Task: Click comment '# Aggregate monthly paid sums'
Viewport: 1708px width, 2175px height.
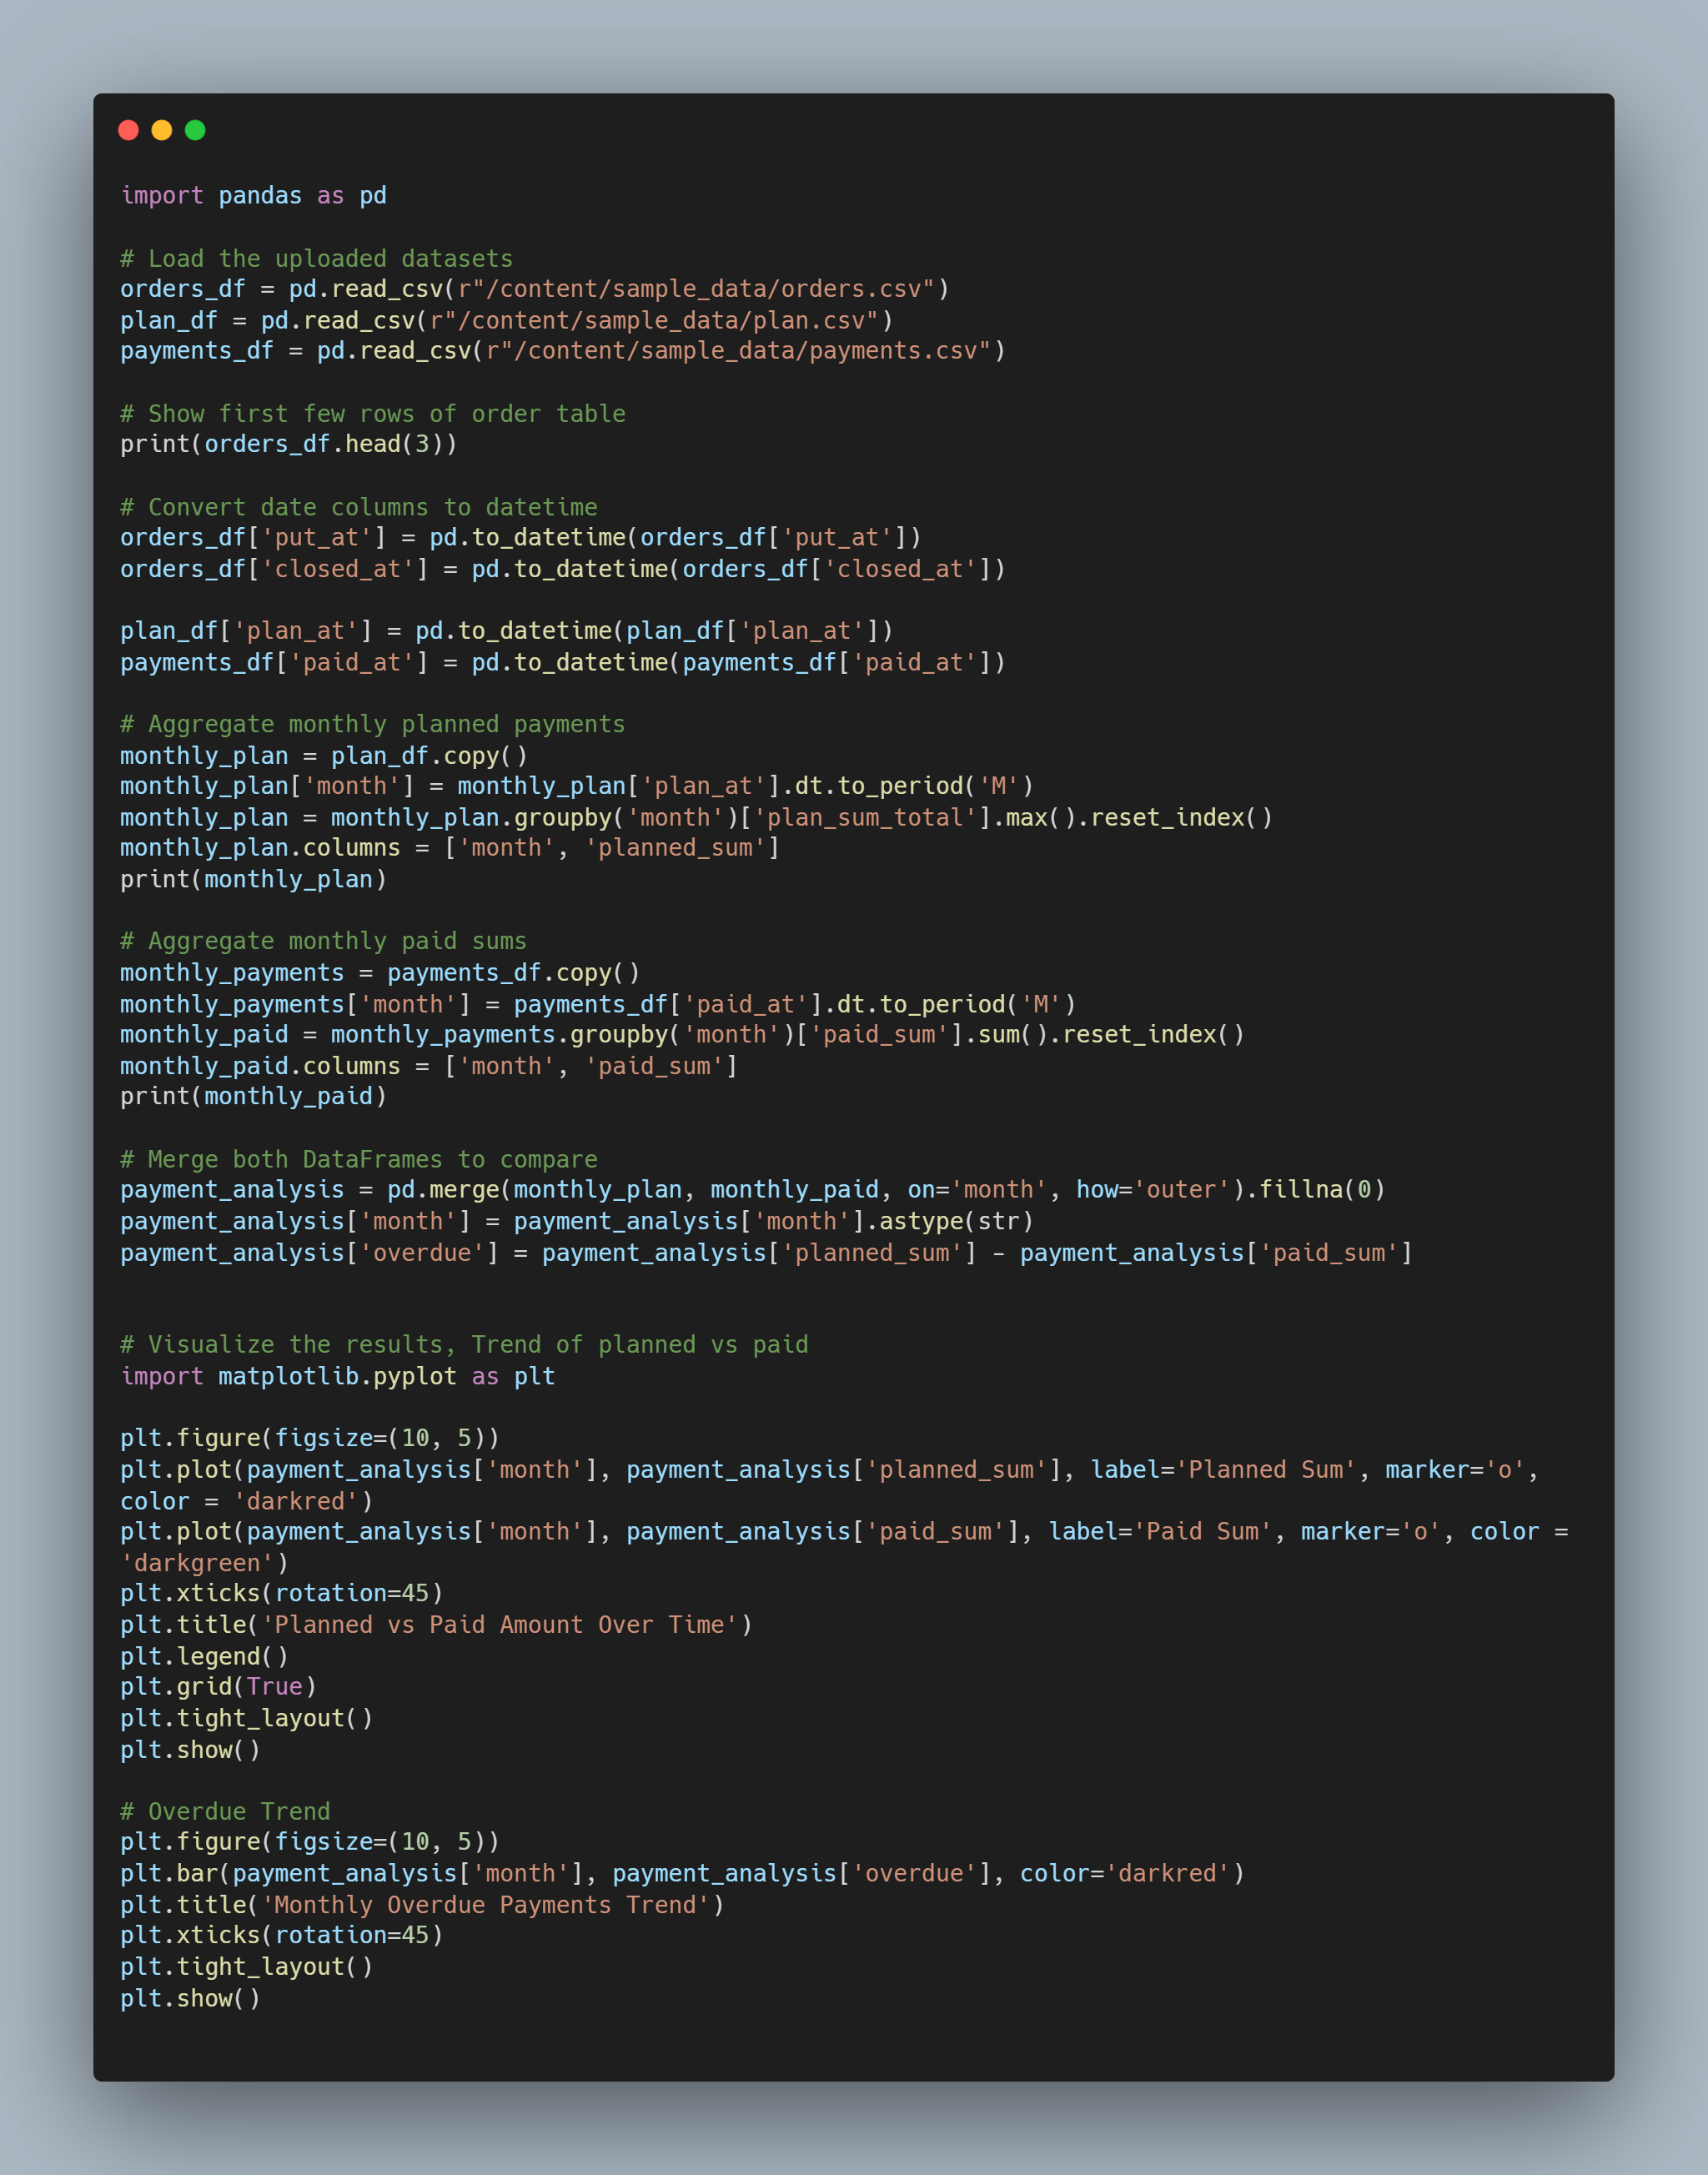Action: (x=323, y=941)
